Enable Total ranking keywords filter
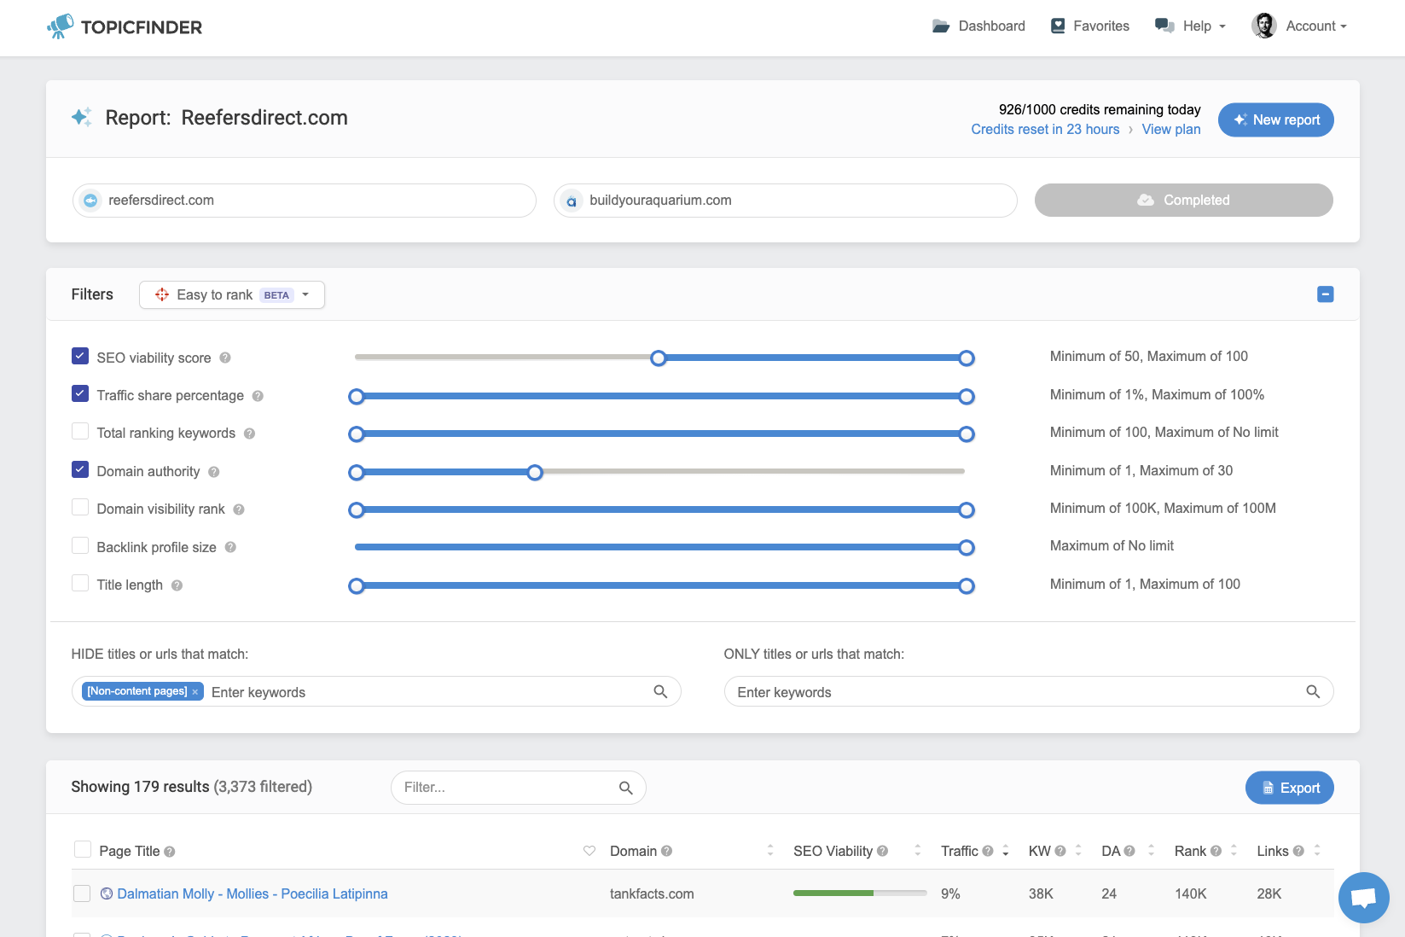This screenshot has height=937, width=1405. point(80,431)
